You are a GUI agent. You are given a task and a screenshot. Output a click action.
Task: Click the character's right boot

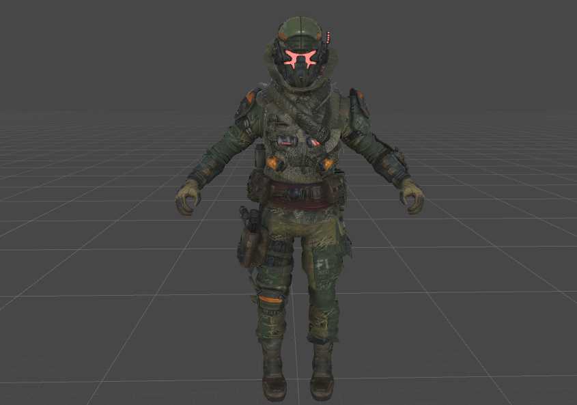(x=273, y=379)
